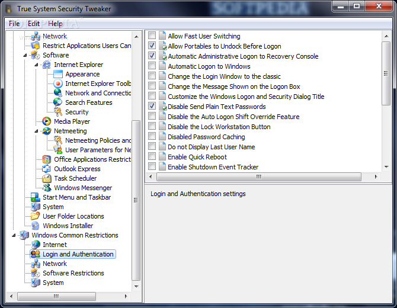The width and height of the screenshot is (397, 308).
Task: Collapse the Netmeeting tree node
Action: (36, 131)
